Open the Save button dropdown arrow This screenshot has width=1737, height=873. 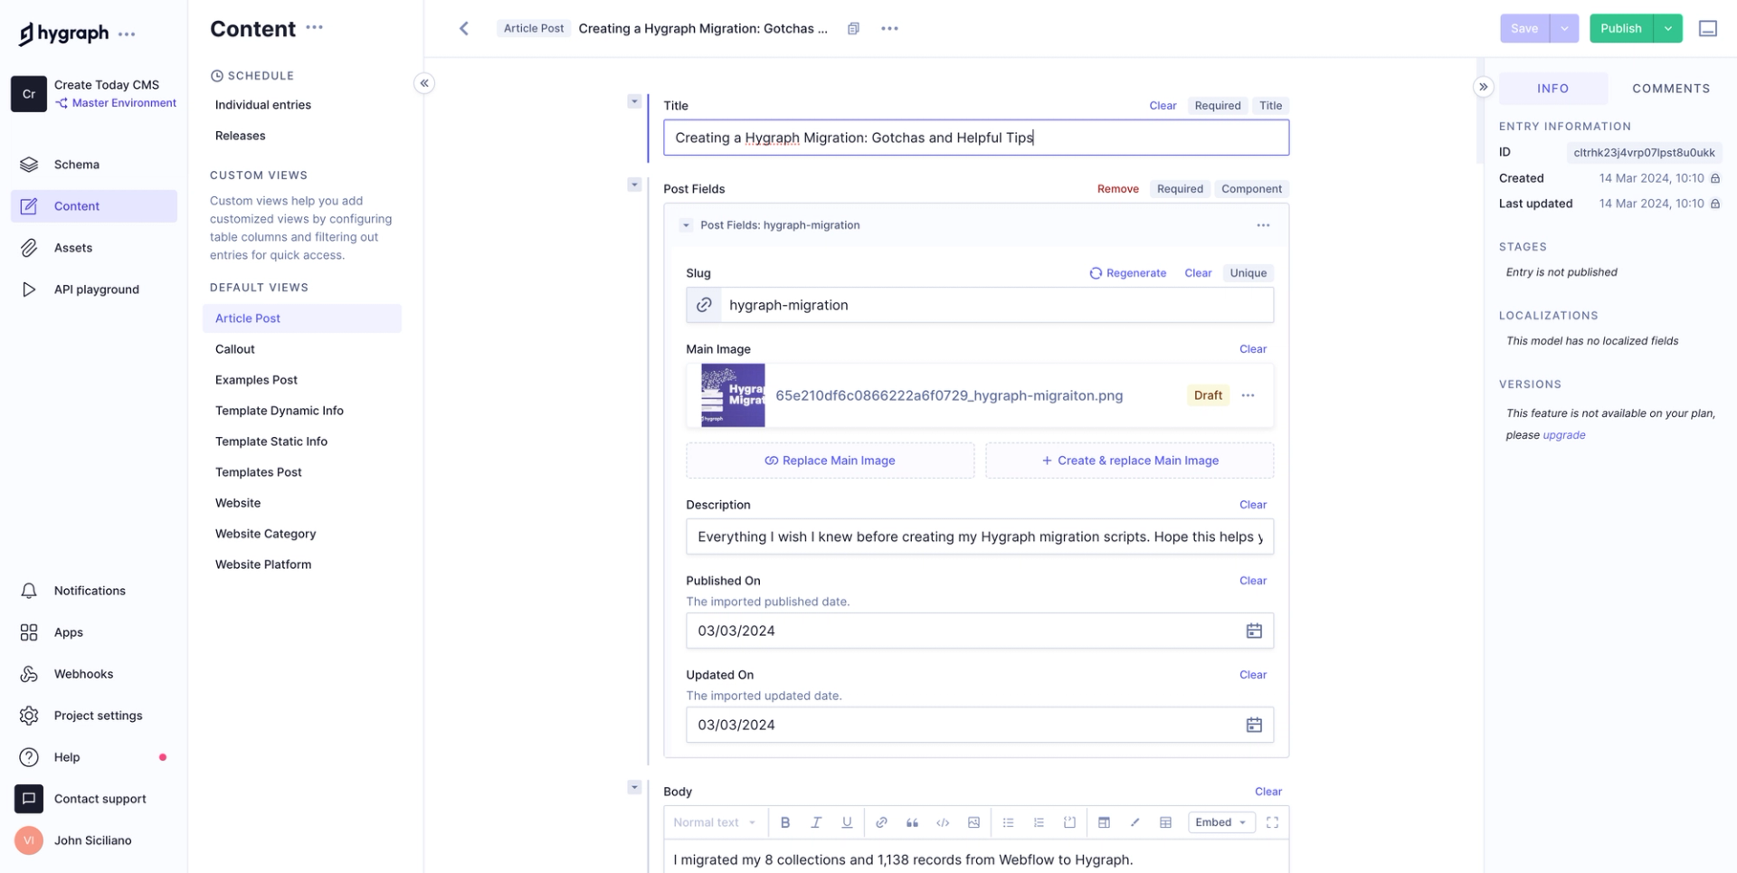(1564, 29)
